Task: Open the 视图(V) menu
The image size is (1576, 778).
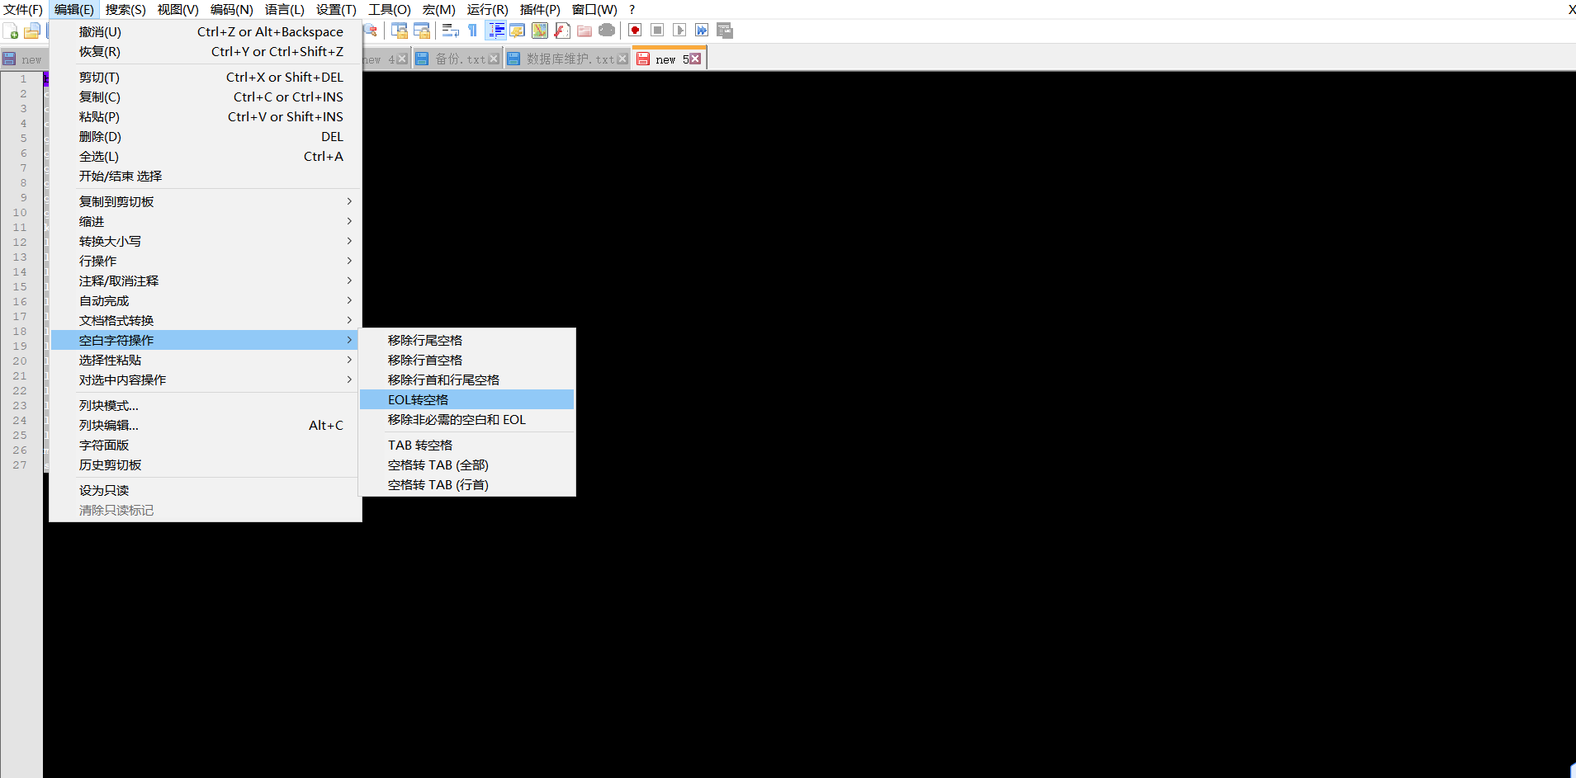Action: tap(178, 9)
